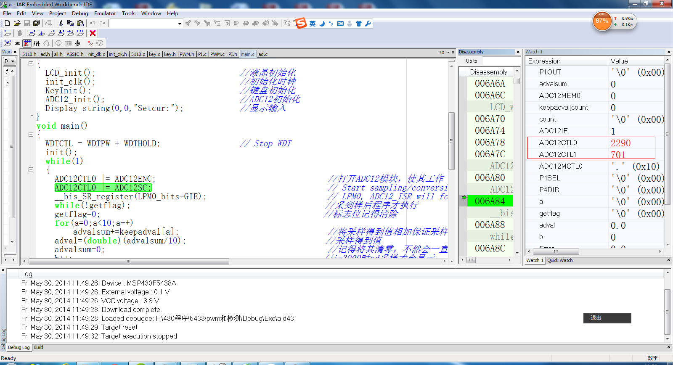Screen dimensions: 673x365
Task: Open the editor tab list dropdown arrow
Action: pos(448,53)
